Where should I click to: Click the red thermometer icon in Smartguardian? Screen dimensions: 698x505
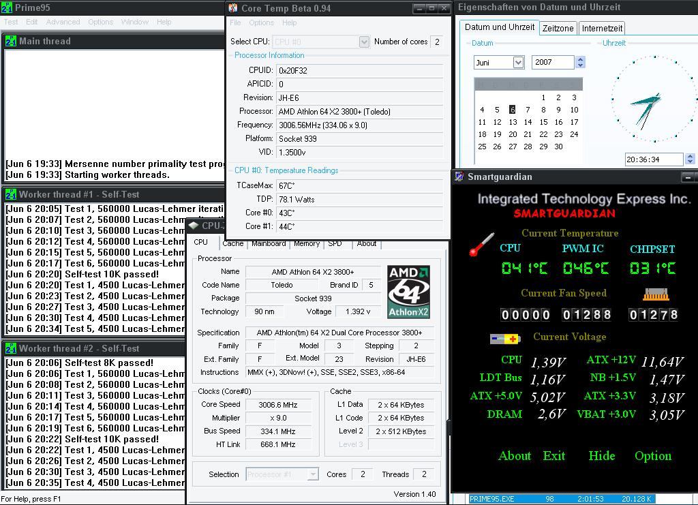click(482, 244)
